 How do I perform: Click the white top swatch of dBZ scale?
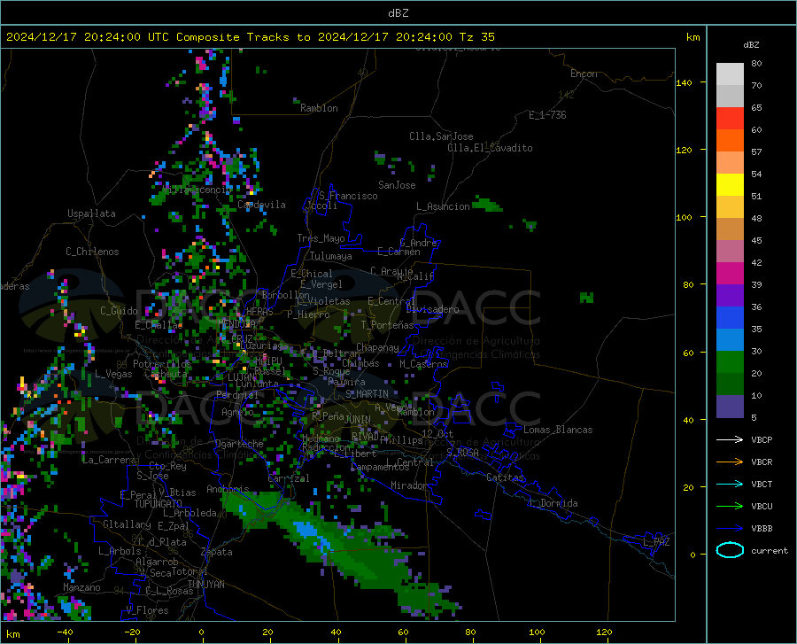pos(730,74)
